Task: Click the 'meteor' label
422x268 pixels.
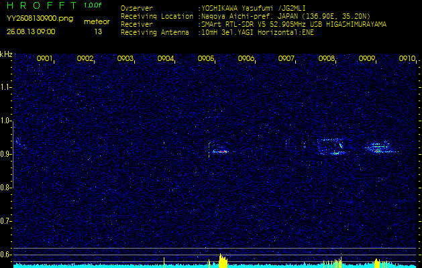Action: tap(97, 22)
